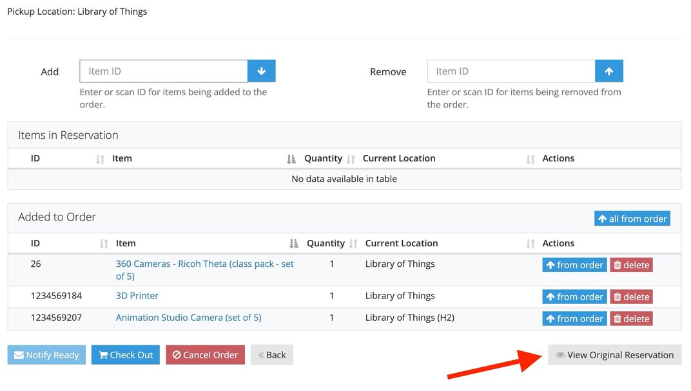The width and height of the screenshot is (691, 391).
Task: Click the blue down-arrow Add button
Action: click(x=262, y=71)
